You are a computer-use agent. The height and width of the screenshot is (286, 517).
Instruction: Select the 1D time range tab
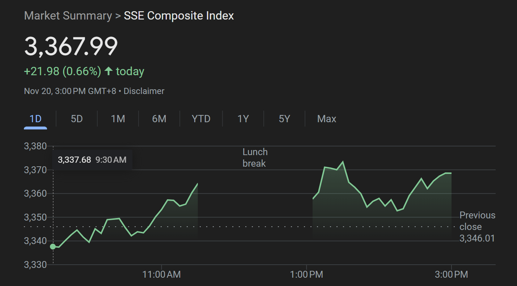[35, 119]
